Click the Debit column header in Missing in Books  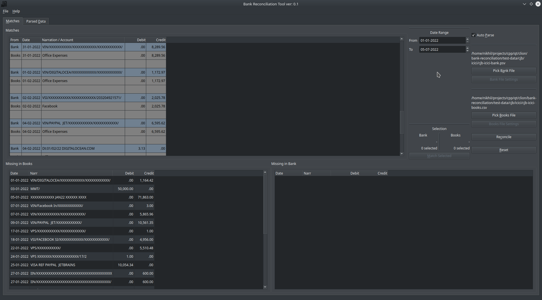point(123,173)
